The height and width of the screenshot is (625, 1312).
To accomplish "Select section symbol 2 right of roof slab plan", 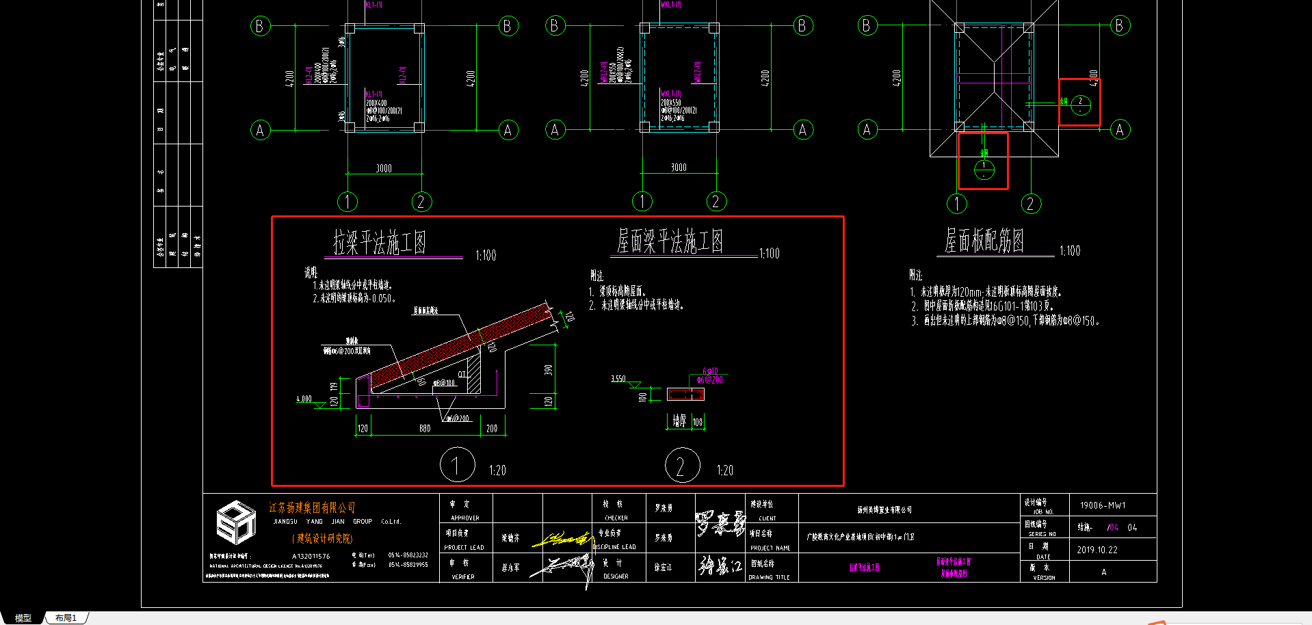I will coord(1081,105).
